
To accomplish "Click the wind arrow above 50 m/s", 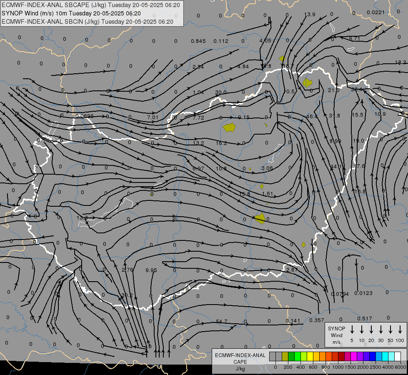I will [390, 330].
